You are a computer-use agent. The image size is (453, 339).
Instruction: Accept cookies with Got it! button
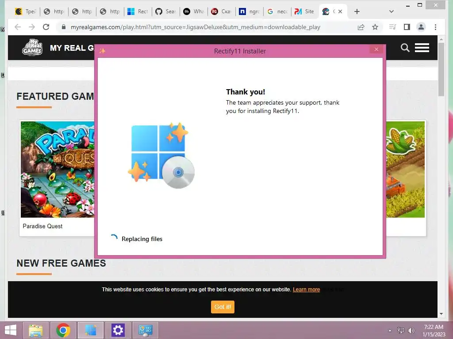click(x=223, y=307)
